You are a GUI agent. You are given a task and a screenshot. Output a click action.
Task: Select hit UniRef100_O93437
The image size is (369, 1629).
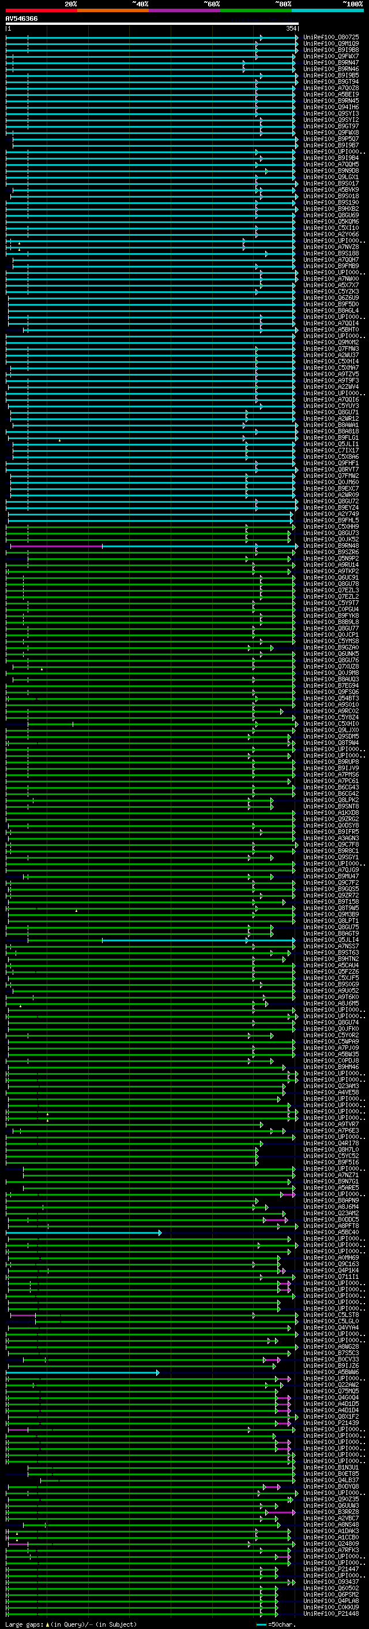point(331,1582)
